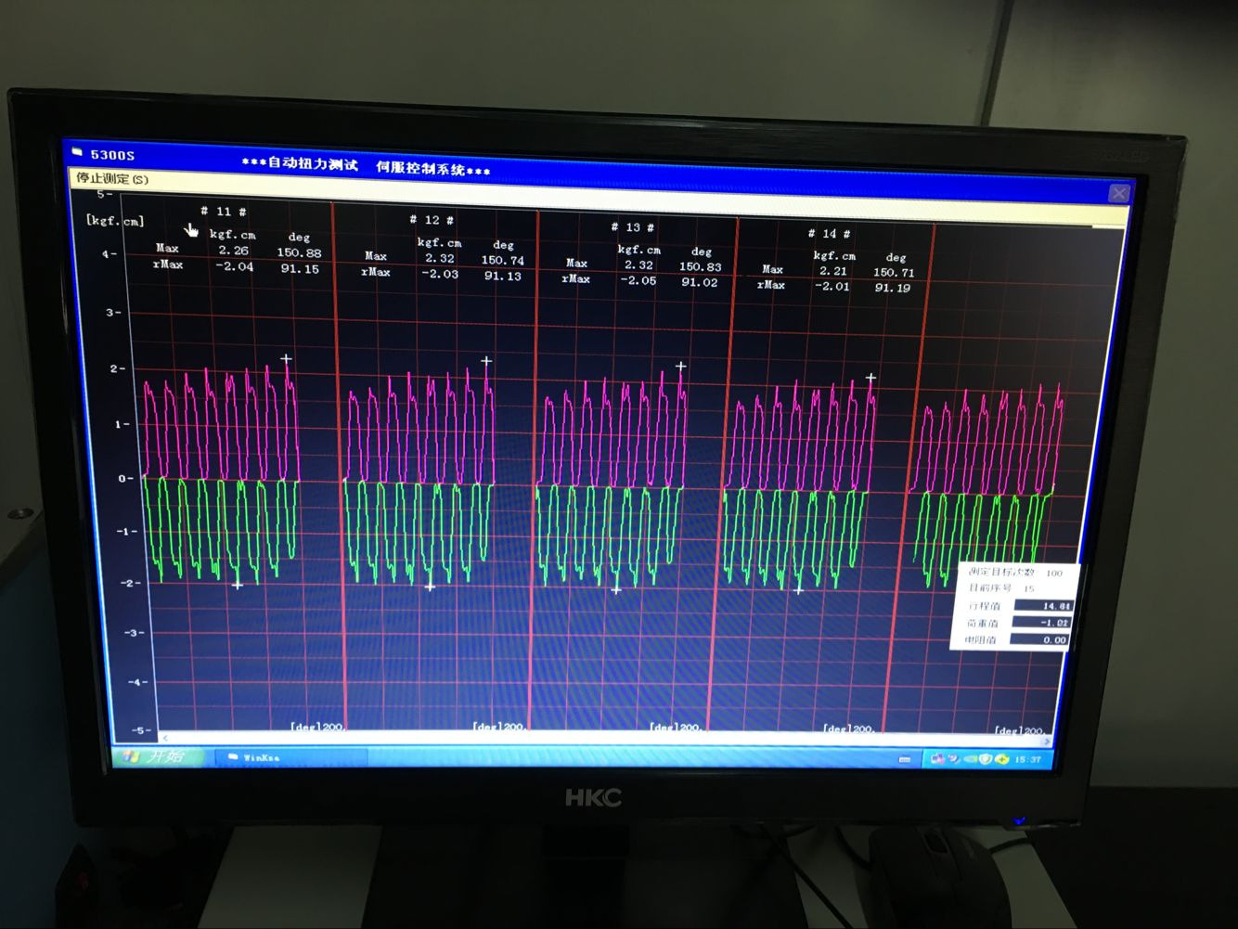The width and height of the screenshot is (1238, 929).
Task: Click the rMax angle value 91.13
Action: [502, 276]
